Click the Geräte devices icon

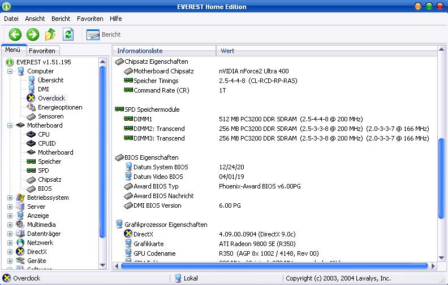(20, 261)
